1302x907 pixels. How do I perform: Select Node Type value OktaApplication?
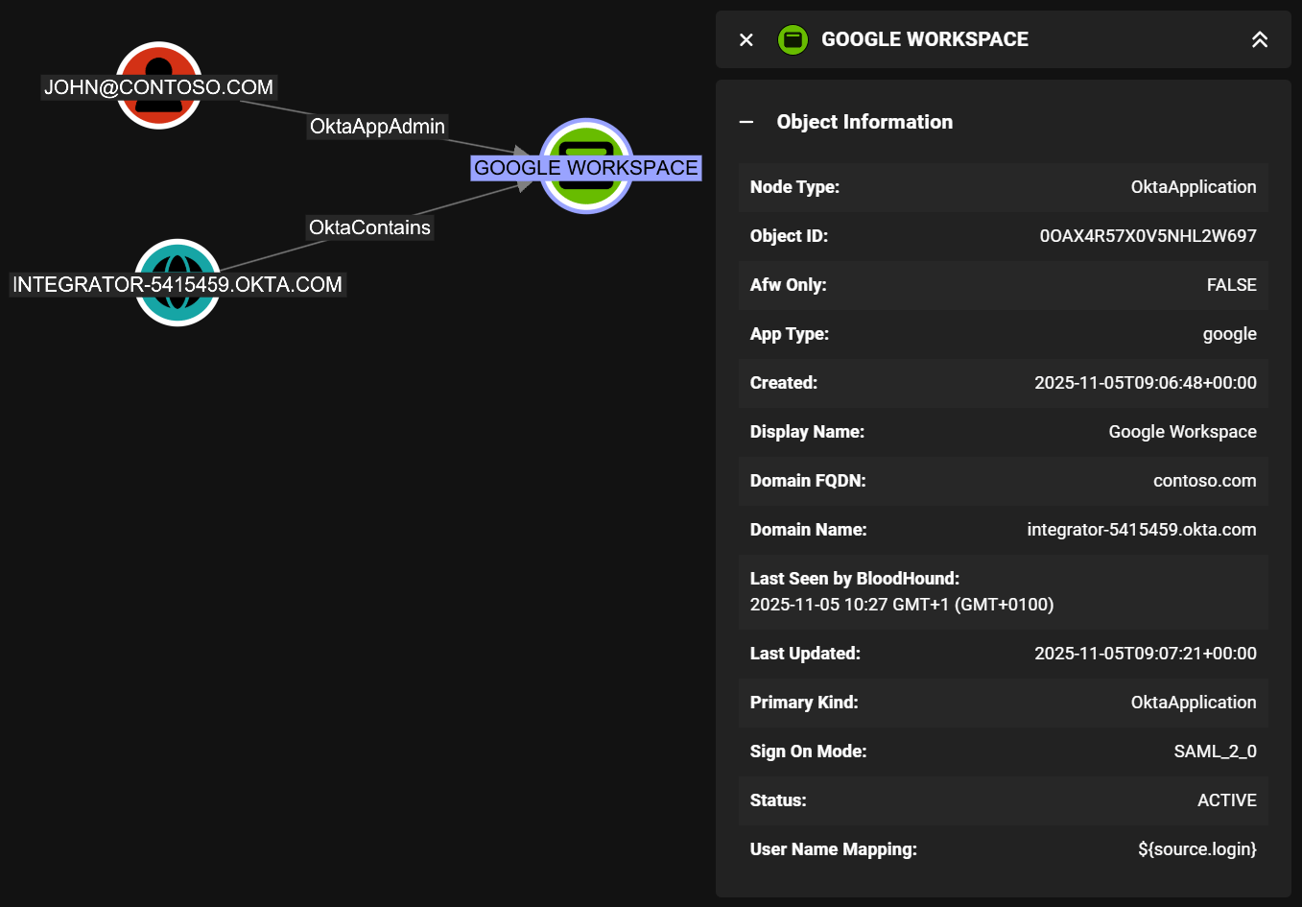(1194, 187)
